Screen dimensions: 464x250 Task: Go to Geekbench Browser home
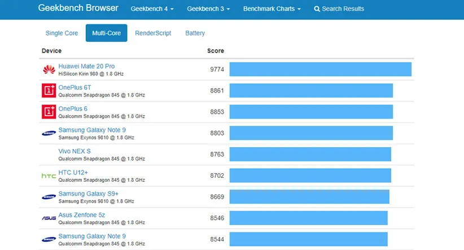(x=78, y=8)
